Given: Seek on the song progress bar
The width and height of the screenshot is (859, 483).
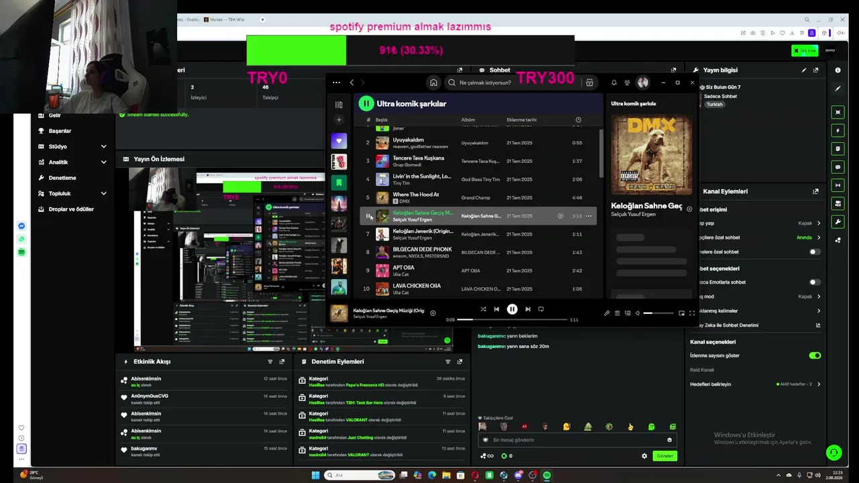Looking at the screenshot, I should 512,320.
